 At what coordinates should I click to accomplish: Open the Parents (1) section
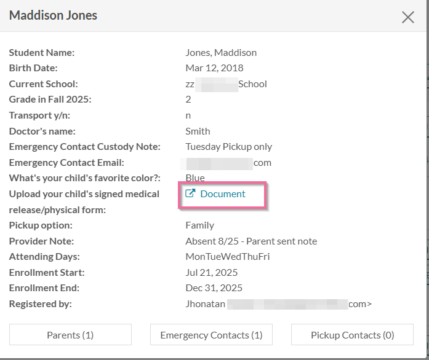[x=70, y=335]
